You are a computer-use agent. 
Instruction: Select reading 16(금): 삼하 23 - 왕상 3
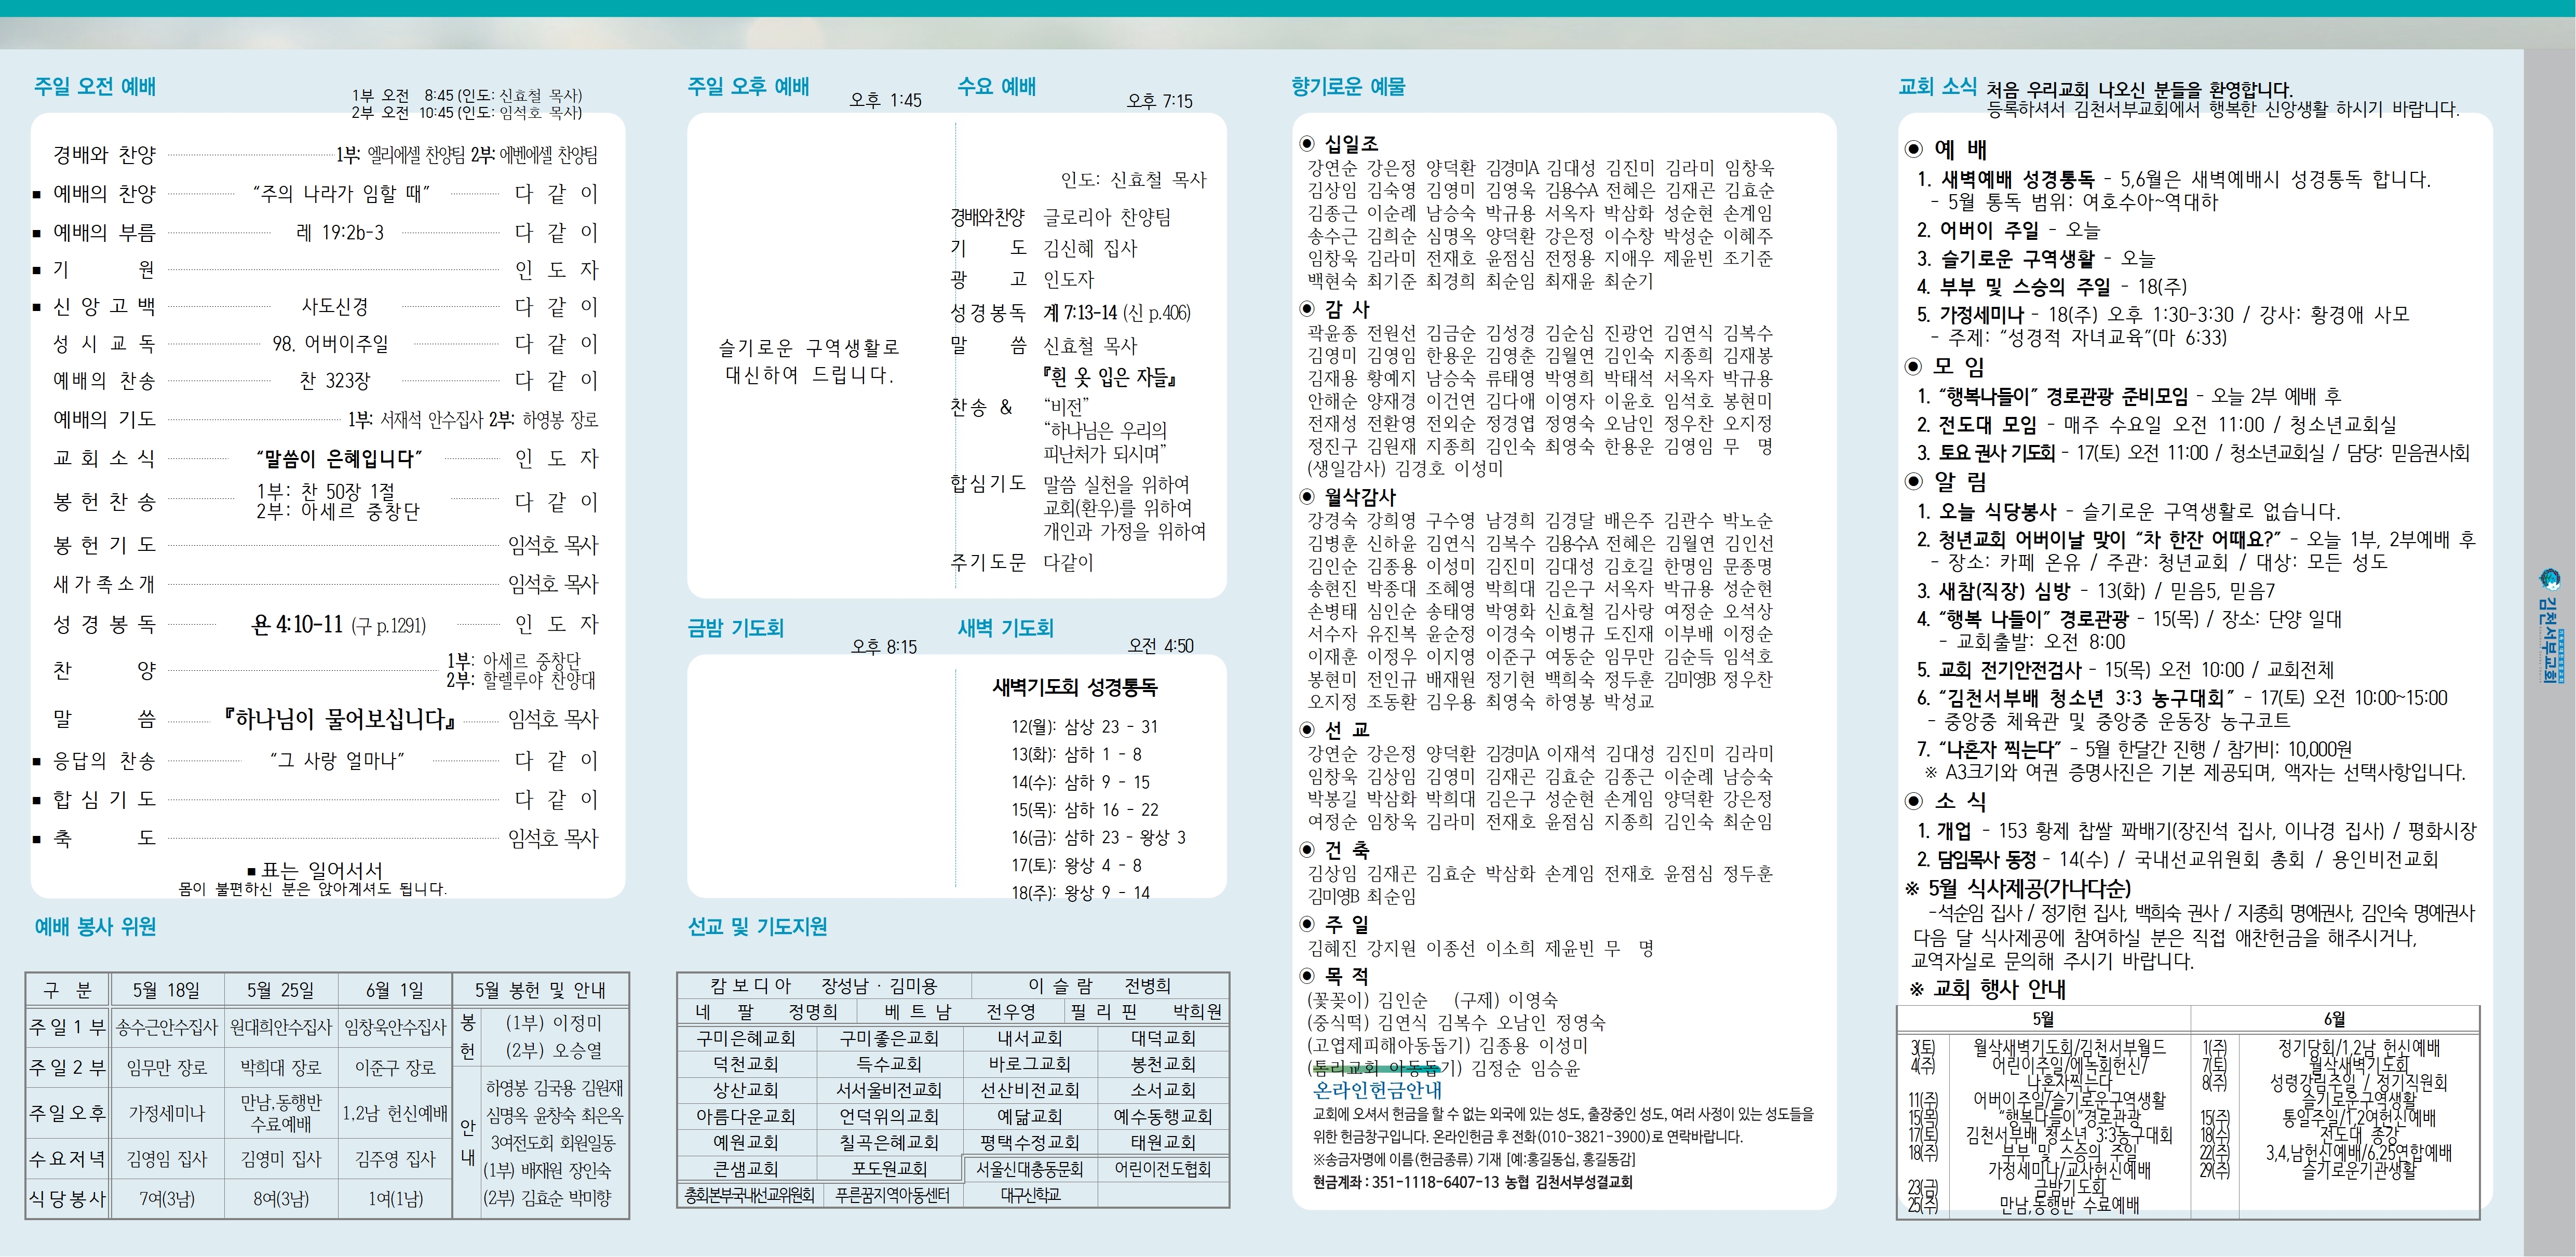(1098, 838)
